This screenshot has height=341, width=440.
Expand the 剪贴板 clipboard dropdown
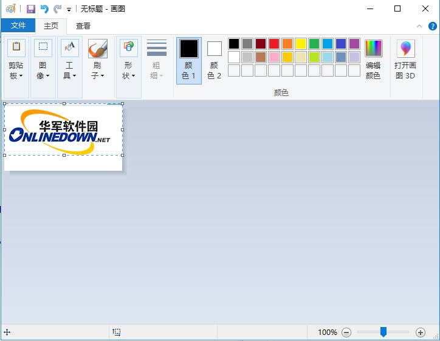tap(16, 67)
